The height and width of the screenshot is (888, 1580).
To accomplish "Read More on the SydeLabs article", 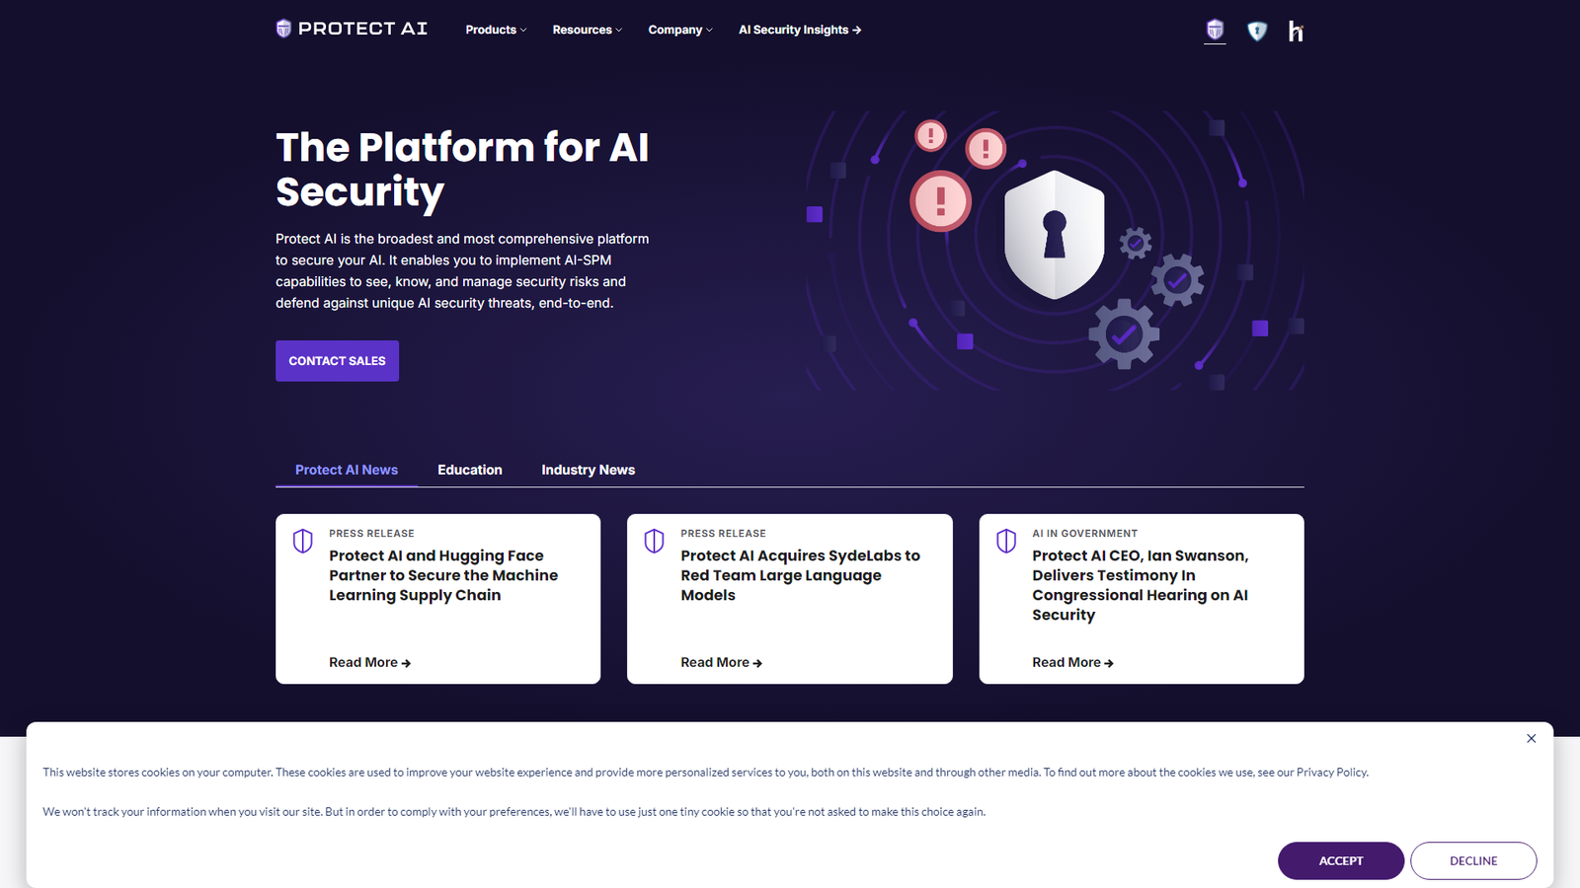I will pyautogui.click(x=721, y=662).
